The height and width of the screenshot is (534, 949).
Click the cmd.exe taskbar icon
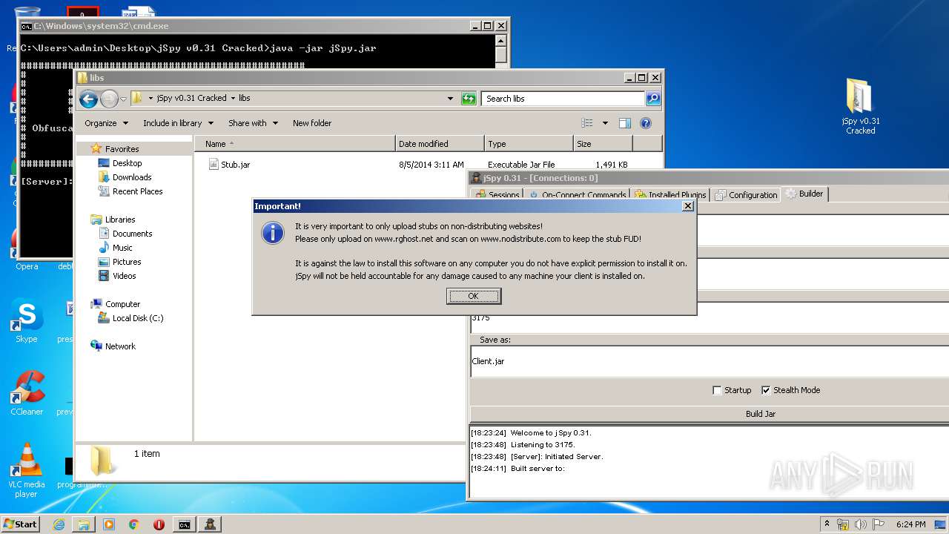click(x=184, y=524)
